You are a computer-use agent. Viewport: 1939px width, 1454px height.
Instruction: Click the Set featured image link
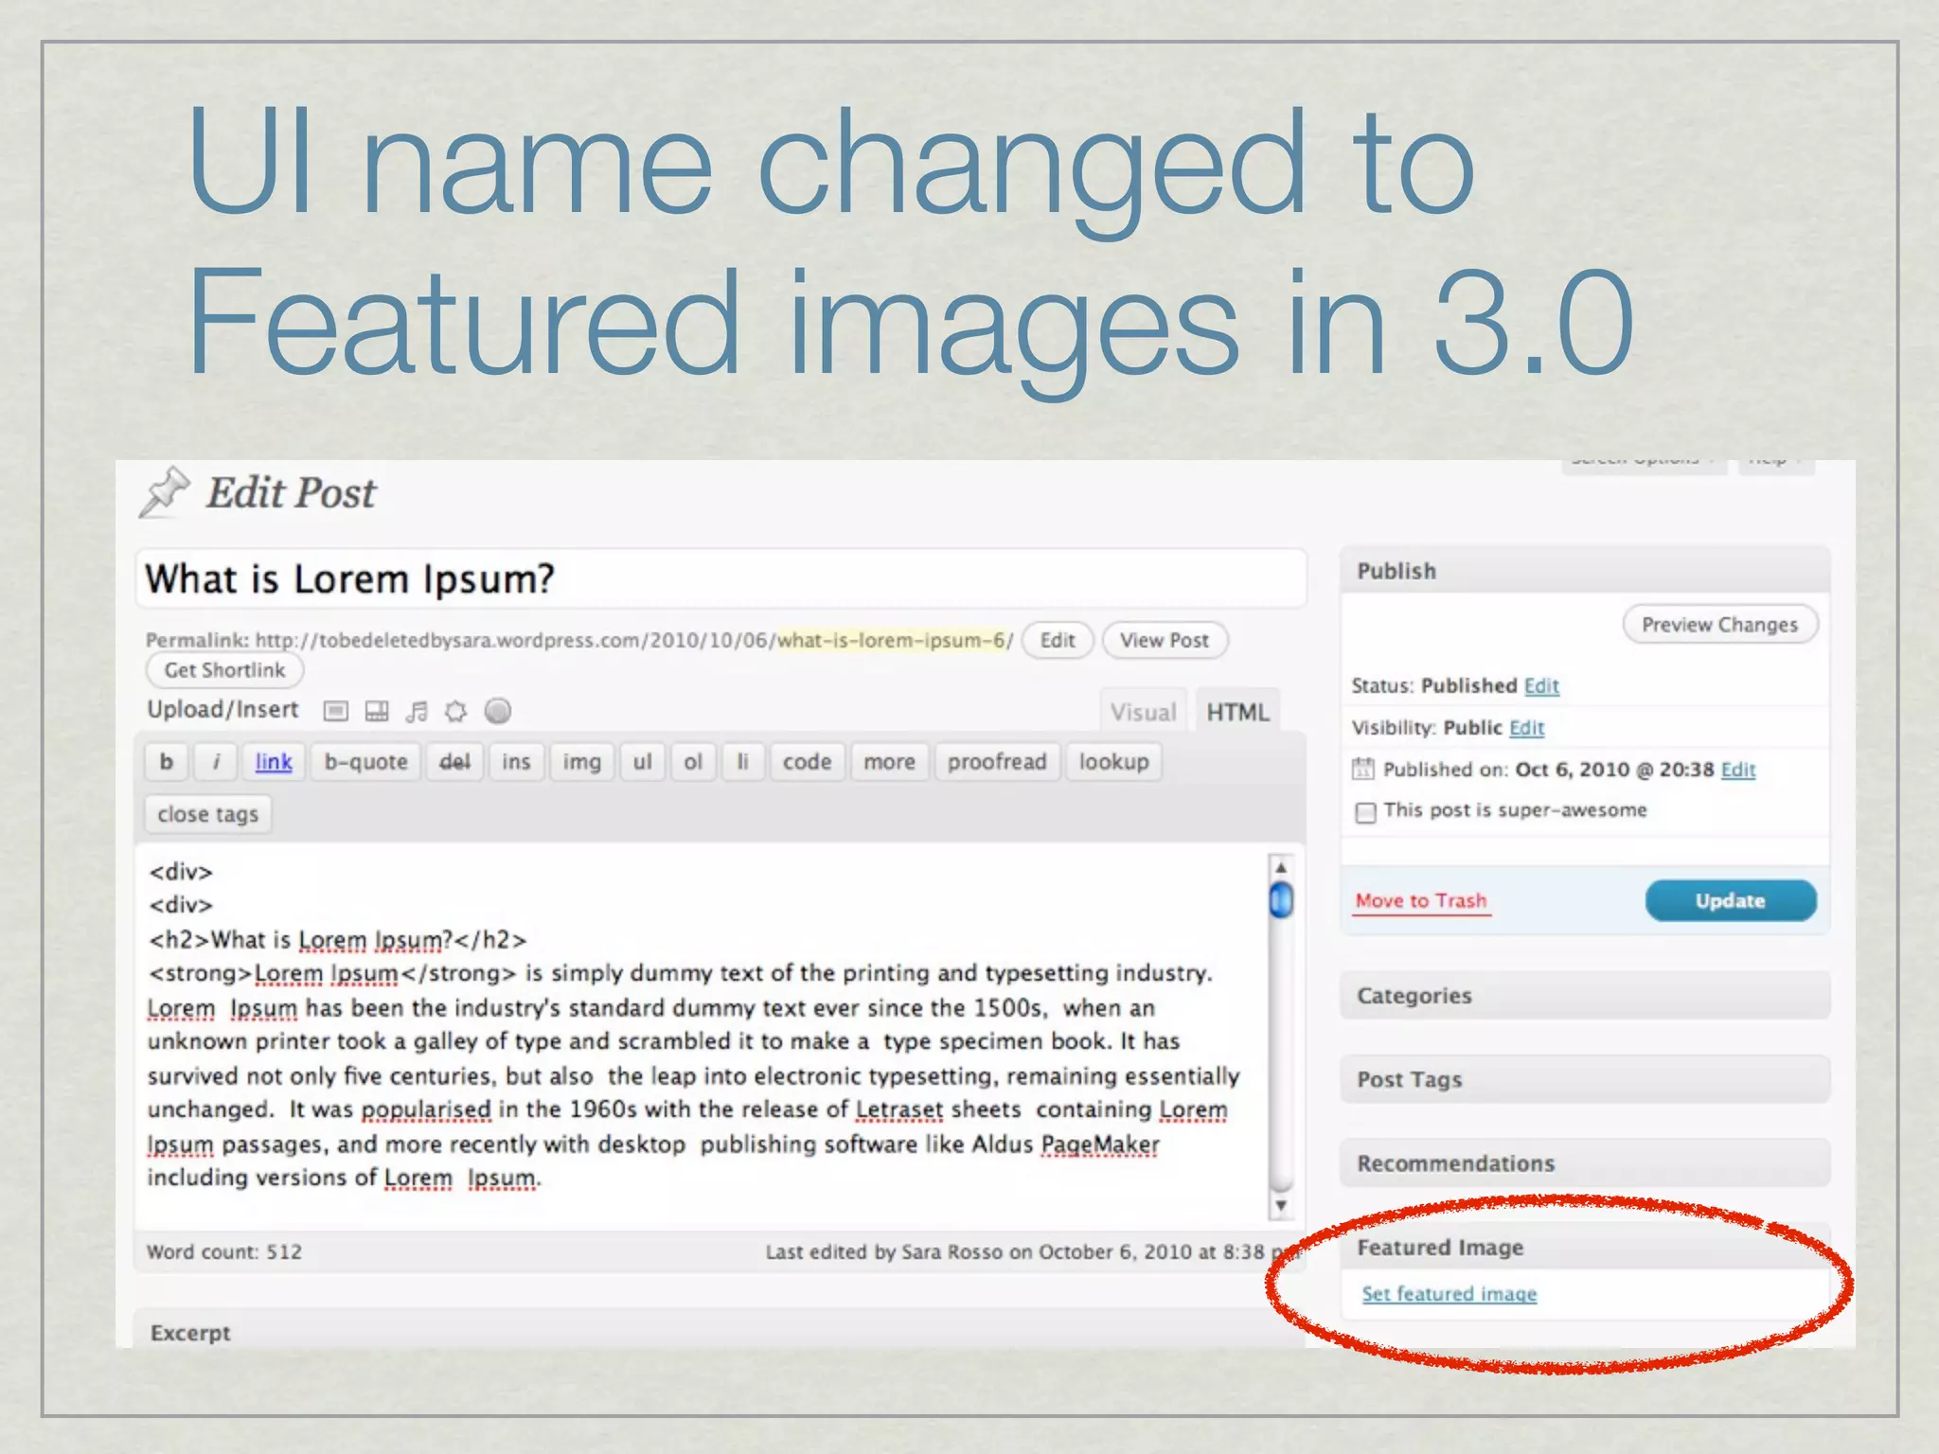1450,1294
